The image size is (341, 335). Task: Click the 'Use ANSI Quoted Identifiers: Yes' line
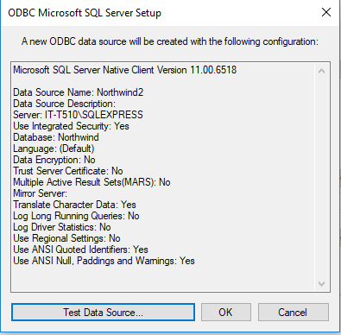(x=80, y=250)
